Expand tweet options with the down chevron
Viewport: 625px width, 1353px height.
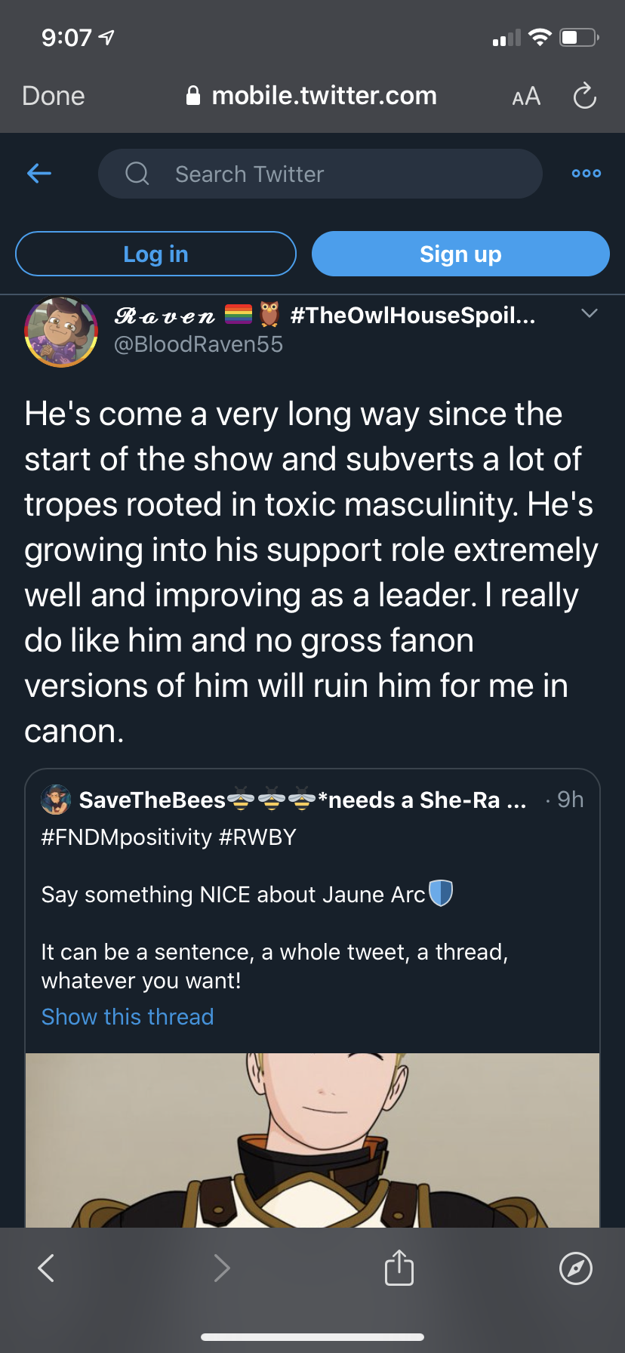(x=590, y=313)
